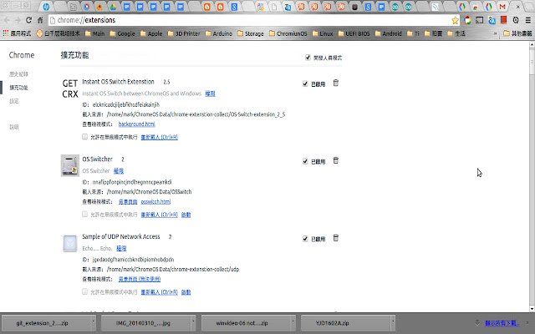The height and width of the screenshot is (334, 535).
Task: Open the ChromiumOS bookmarks folder
Action: [x=288, y=33]
